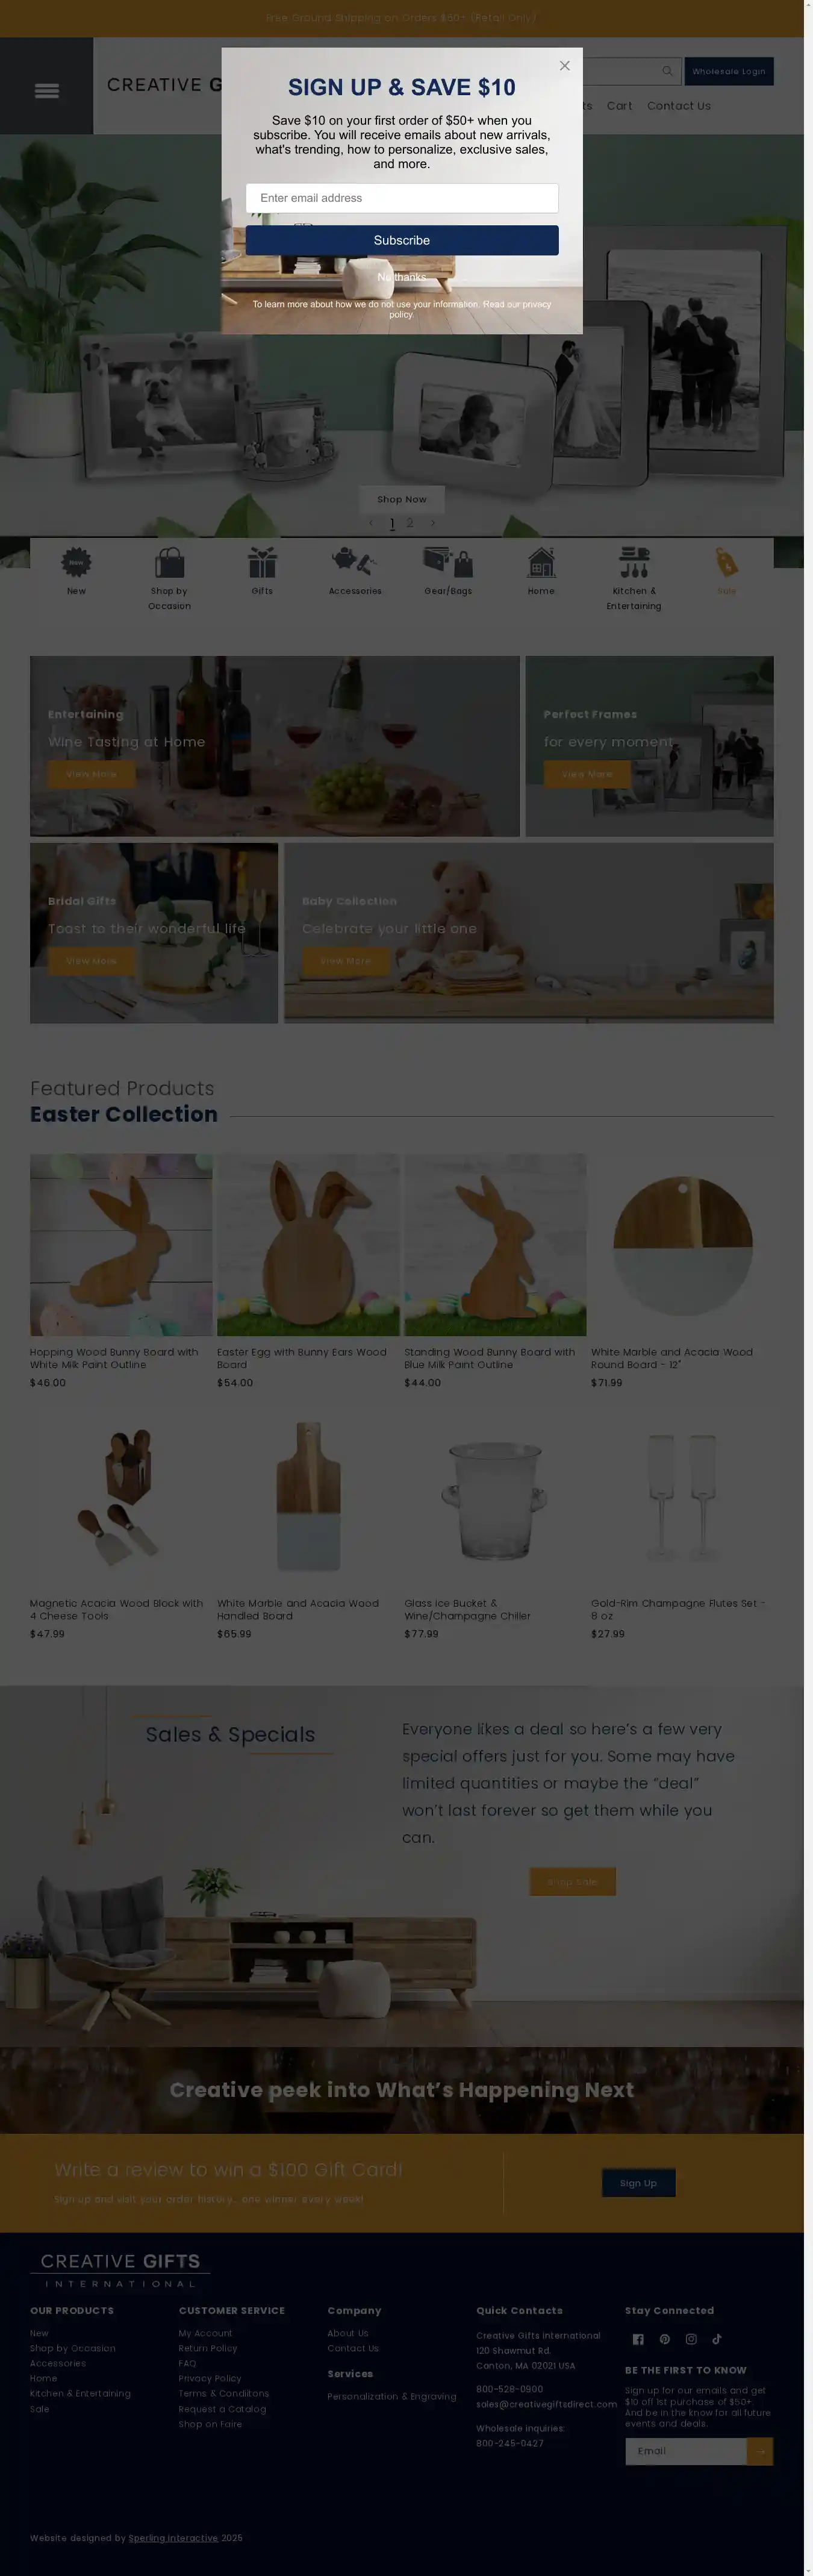813x2576 pixels.
Task: Open the Gifts category icon
Action: (262, 562)
